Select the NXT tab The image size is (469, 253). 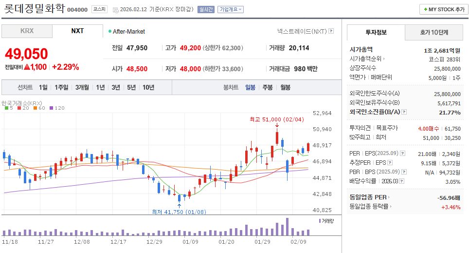click(x=77, y=31)
